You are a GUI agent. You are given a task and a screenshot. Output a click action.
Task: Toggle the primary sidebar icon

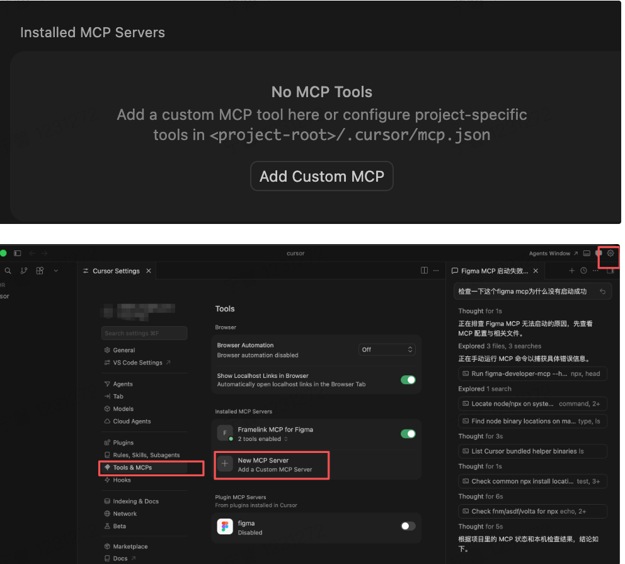(x=18, y=253)
